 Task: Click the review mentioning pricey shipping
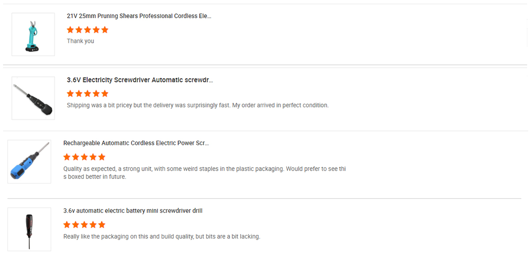pyautogui.click(x=197, y=105)
